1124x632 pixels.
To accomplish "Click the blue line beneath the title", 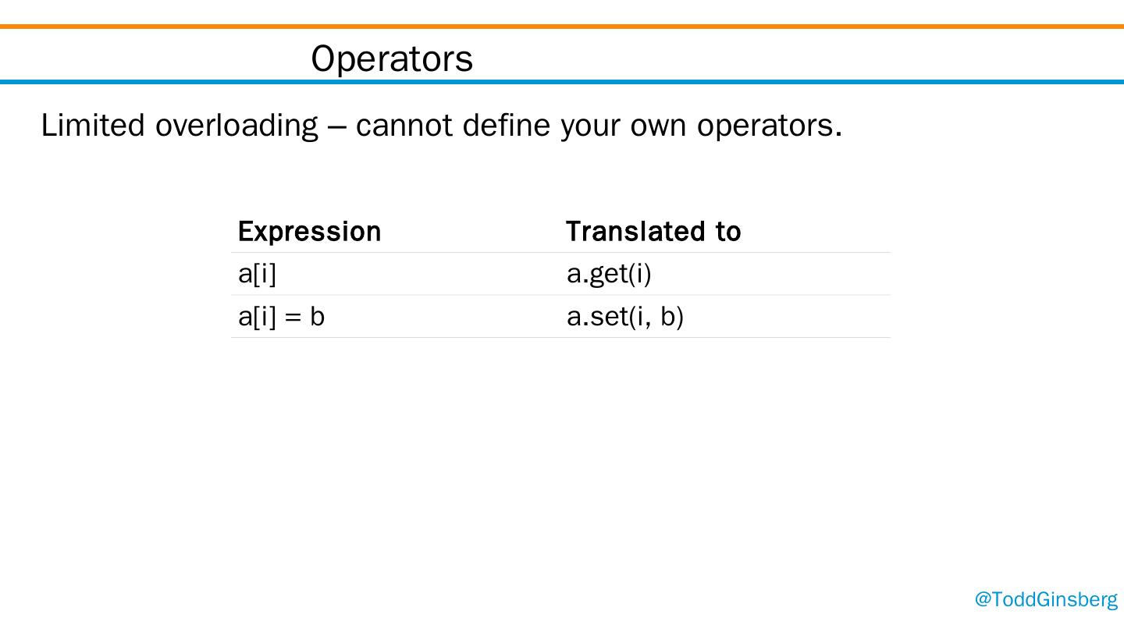I will click(x=562, y=81).
